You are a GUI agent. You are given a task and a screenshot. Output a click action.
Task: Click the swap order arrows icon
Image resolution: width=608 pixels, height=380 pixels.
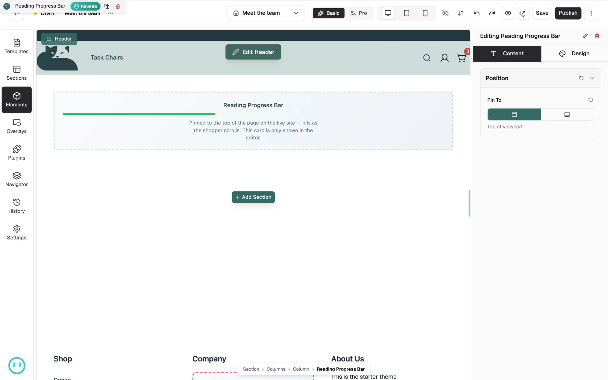tap(461, 13)
